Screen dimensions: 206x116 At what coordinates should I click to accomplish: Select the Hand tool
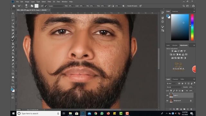click(13, 77)
